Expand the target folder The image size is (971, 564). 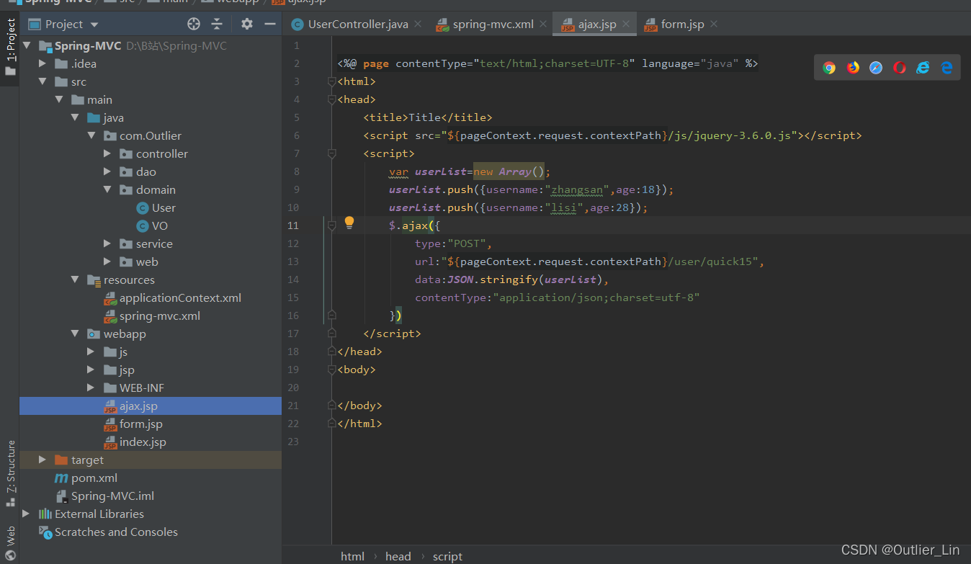43,460
